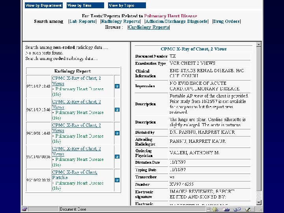284x213 pixels.
Task: Open info icon for the 96/10/31 14:43 report
Action: 117,133
